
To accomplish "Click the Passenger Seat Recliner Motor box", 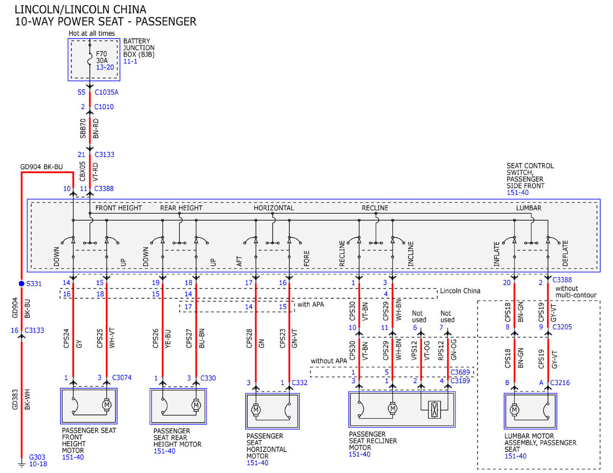I will pyautogui.click(x=402, y=409).
